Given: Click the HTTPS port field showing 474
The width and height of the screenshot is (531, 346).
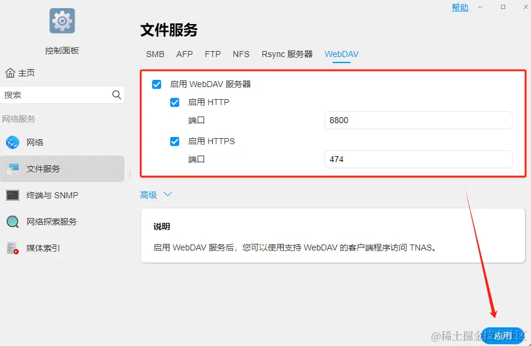Looking at the screenshot, I should [x=418, y=159].
